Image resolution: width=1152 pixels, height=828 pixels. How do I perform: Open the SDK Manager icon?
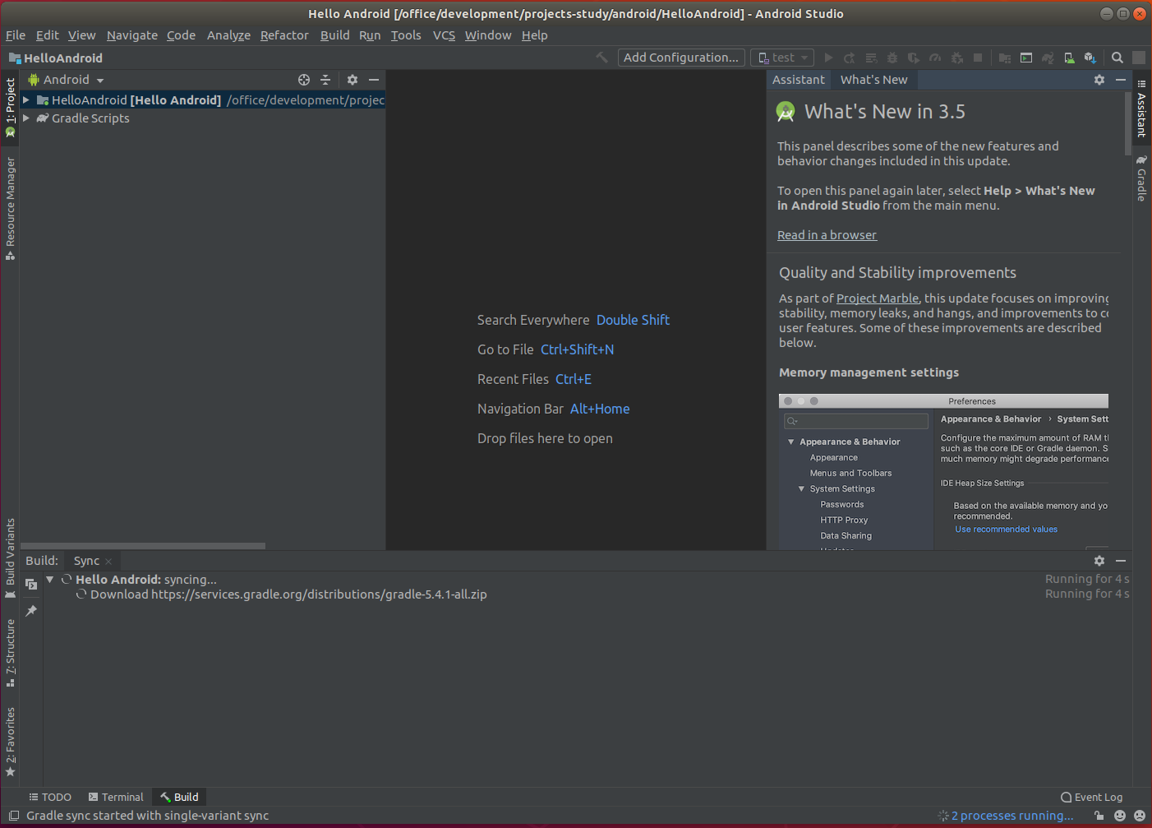pyautogui.click(x=1090, y=58)
